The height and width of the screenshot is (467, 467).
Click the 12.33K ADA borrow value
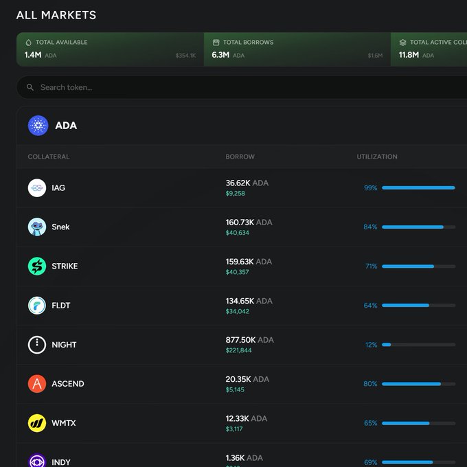(247, 418)
